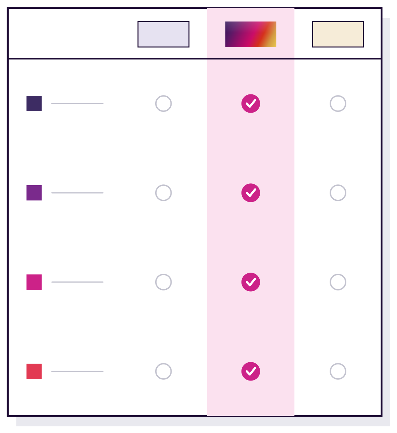Click the label line beside navy square

(78, 104)
